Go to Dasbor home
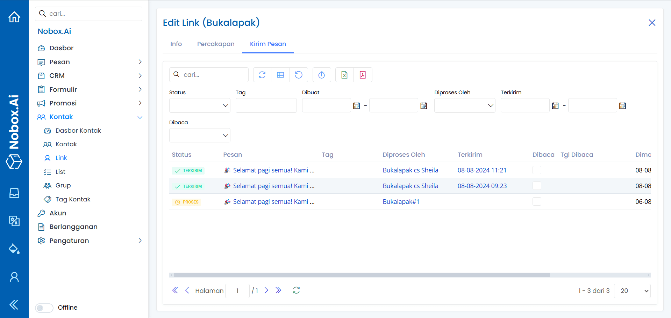 61,48
